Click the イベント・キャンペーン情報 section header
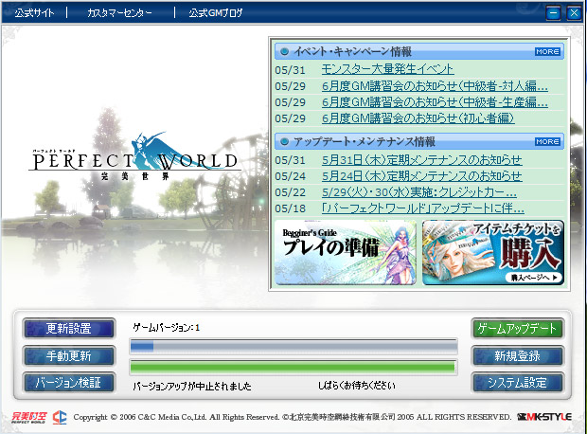This screenshot has height=434, width=587. click(418, 52)
